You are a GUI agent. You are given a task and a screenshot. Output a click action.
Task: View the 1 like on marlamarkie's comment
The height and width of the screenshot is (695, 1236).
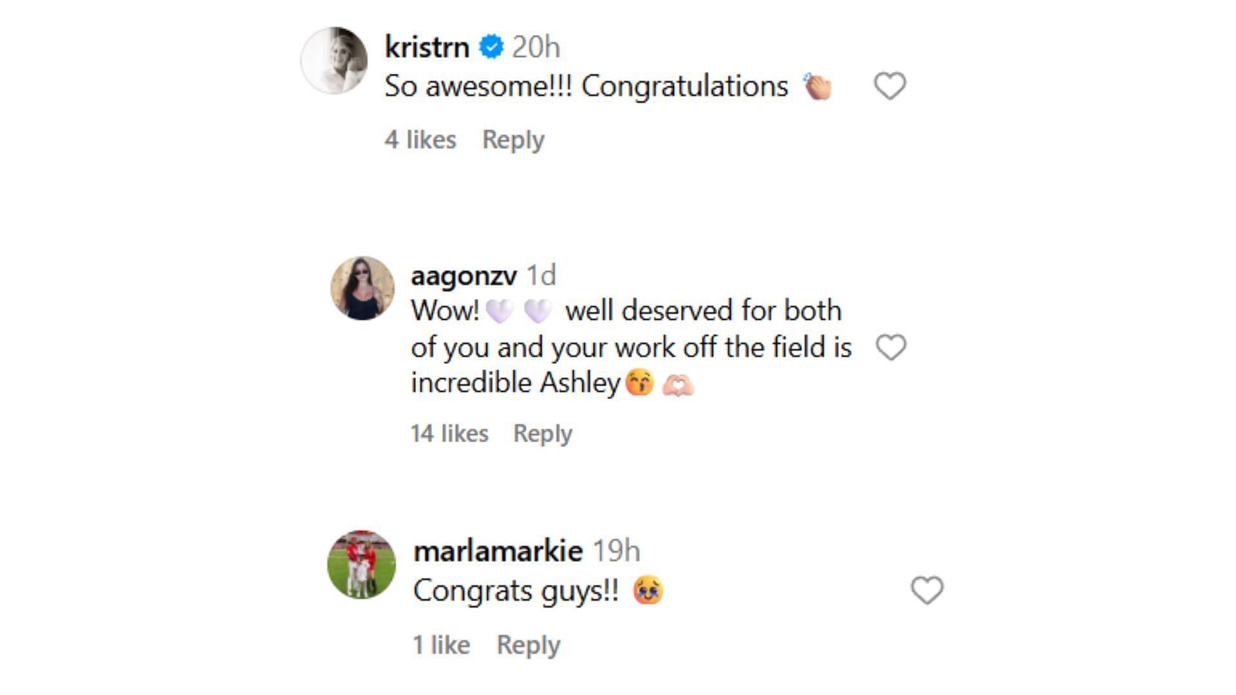tap(442, 645)
